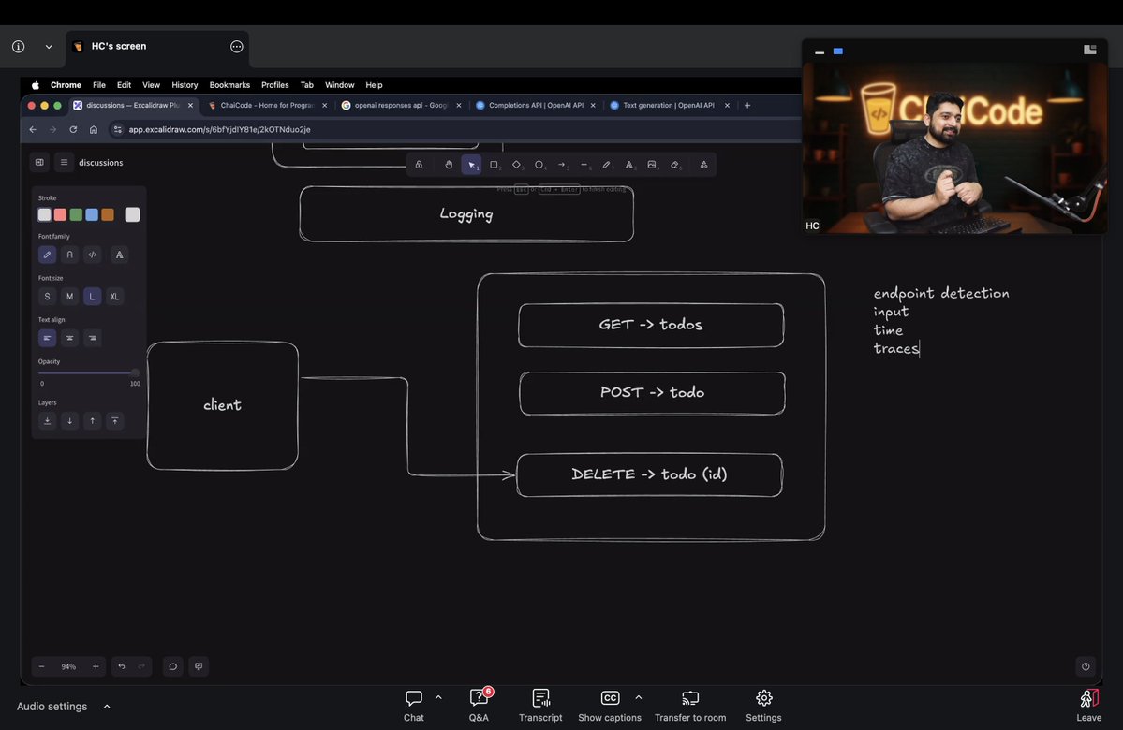This screenshot has width=1123, height=730.
Task: Select the Rectangle shape tool
Action: point(494,165)
